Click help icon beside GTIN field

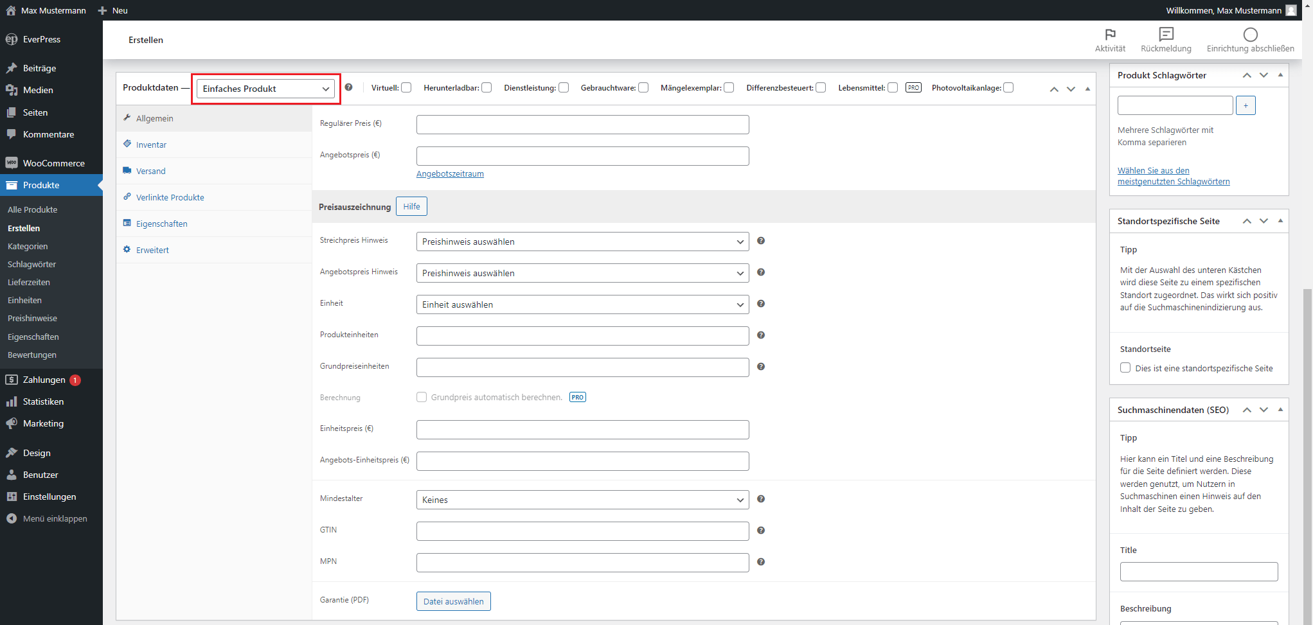pos(761,531)
